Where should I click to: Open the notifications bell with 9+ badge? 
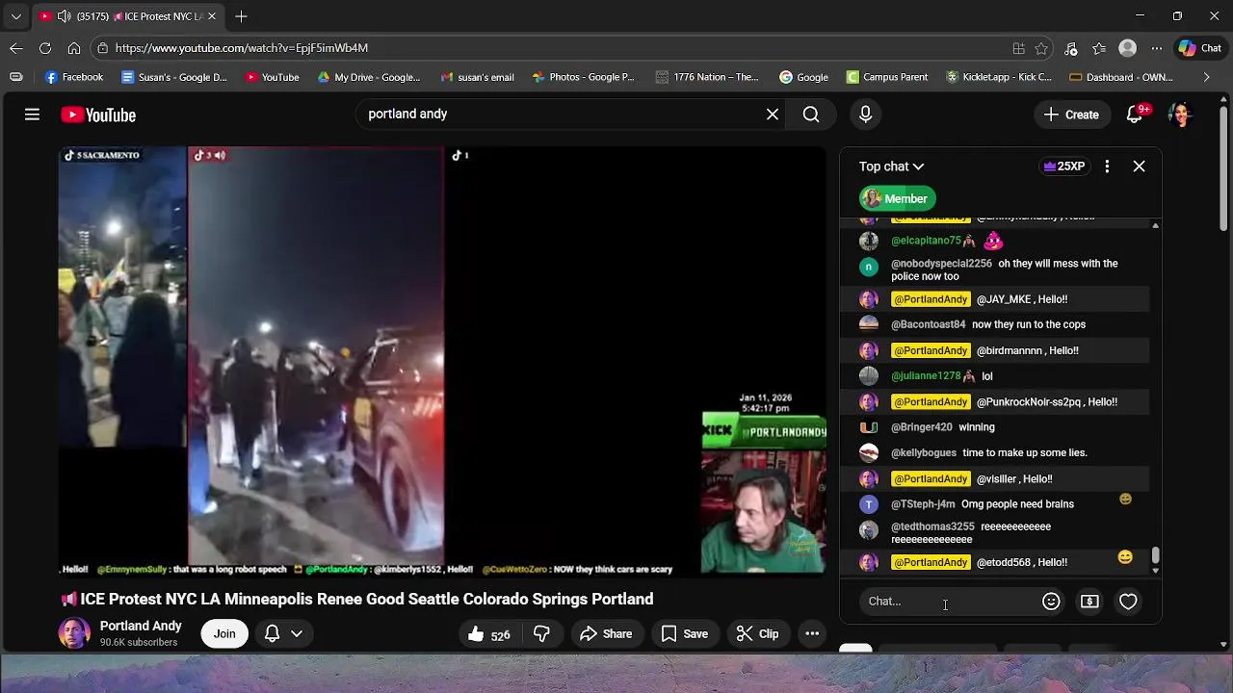(x=1137, y=115)
